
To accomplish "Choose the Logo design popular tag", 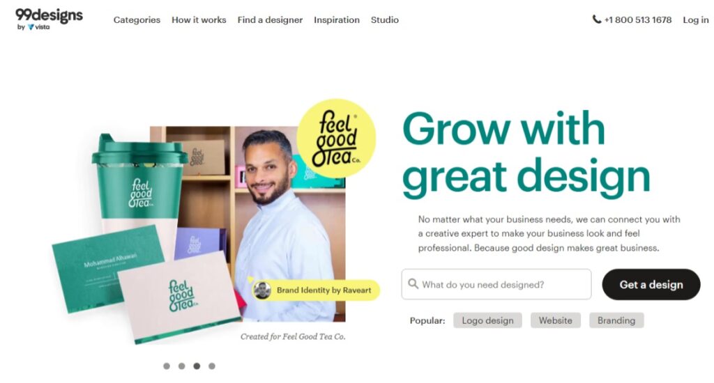I will [487, 320].
